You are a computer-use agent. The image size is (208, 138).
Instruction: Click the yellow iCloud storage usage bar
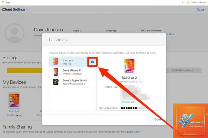click(x=24, y=70)
